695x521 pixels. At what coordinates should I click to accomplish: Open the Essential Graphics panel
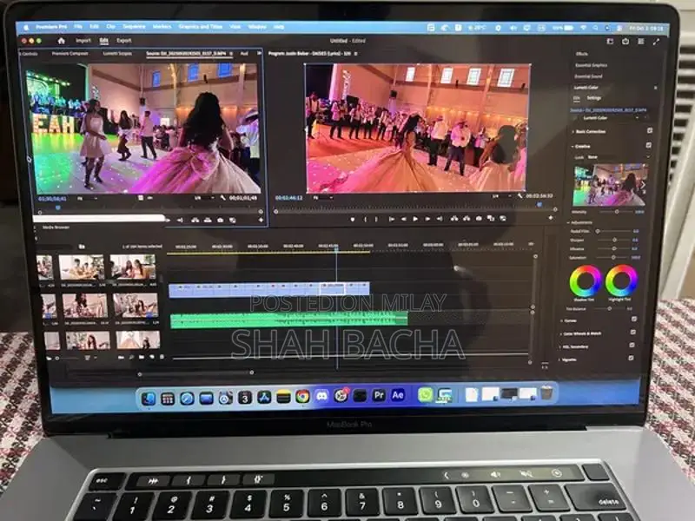coord(591,66)
